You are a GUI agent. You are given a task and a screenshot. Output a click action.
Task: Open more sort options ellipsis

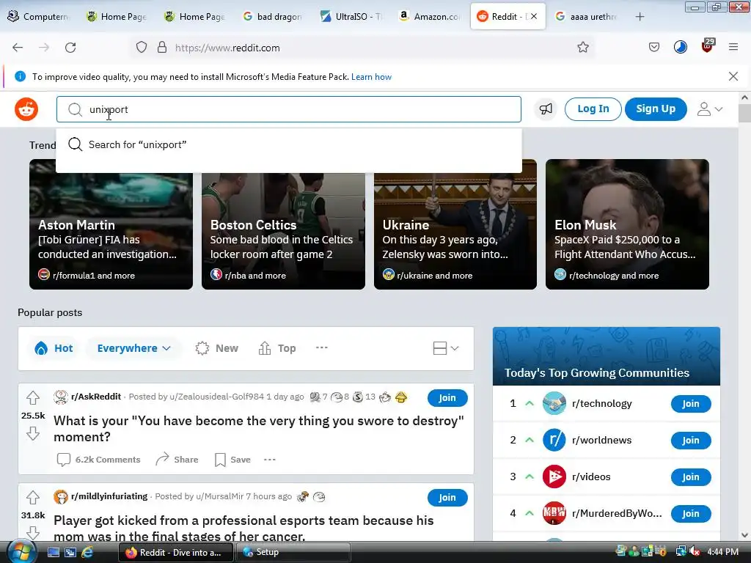coord(322,347)
